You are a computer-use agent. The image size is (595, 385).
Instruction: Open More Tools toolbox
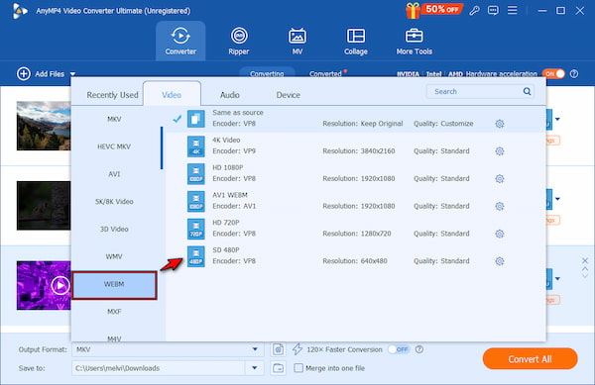414,41
